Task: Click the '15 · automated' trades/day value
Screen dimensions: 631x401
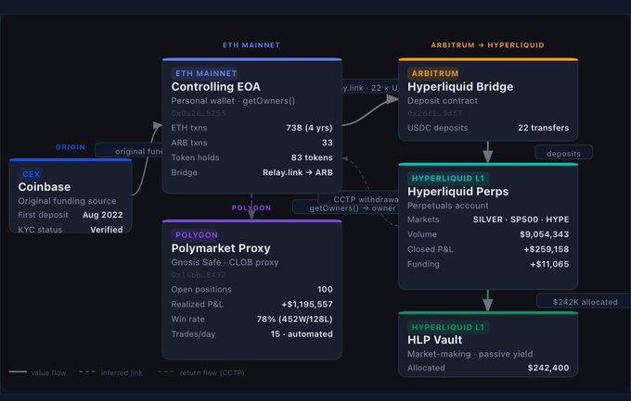Action: (302, 334)
